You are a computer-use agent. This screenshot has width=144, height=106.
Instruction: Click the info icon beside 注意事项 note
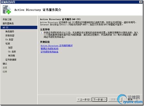click(42, 33)
